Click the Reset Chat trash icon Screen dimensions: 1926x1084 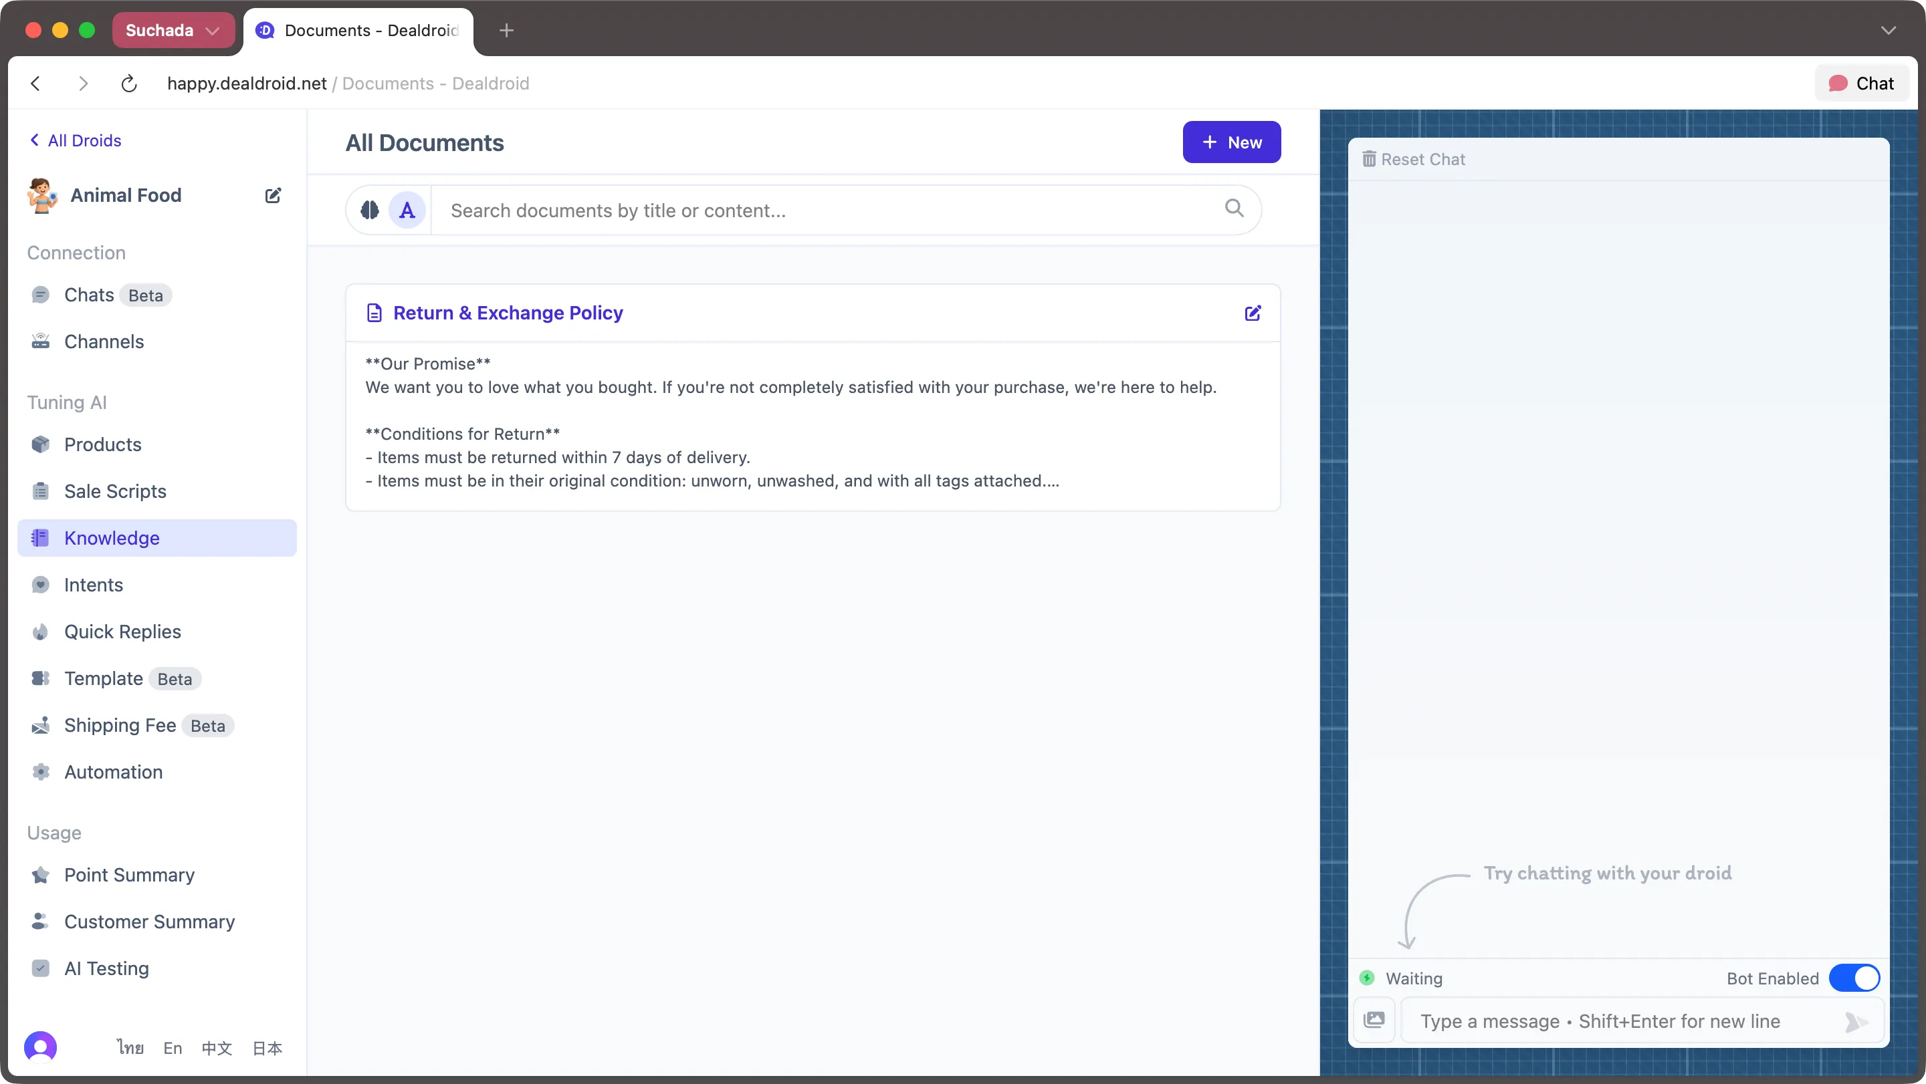(x=1369, y=159)
